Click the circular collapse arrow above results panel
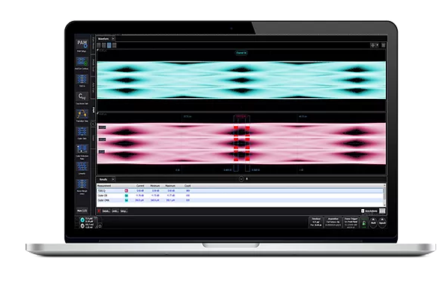 coord(241,179)
